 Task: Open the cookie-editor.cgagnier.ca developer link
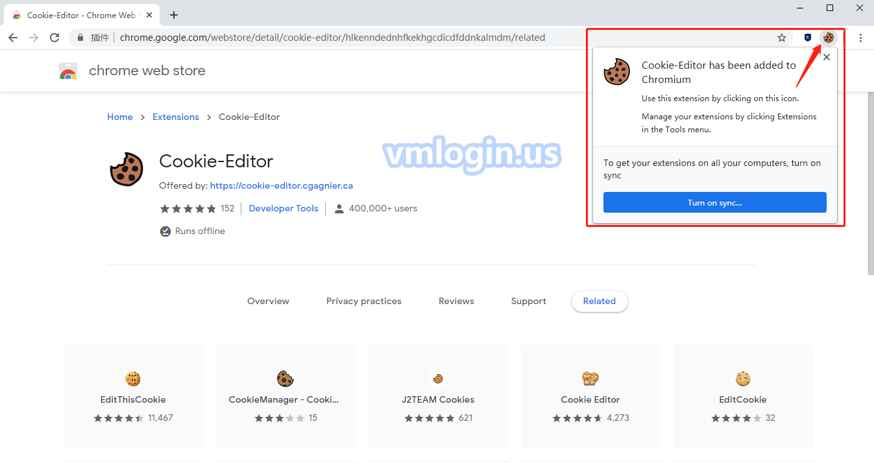pos(281,185)
